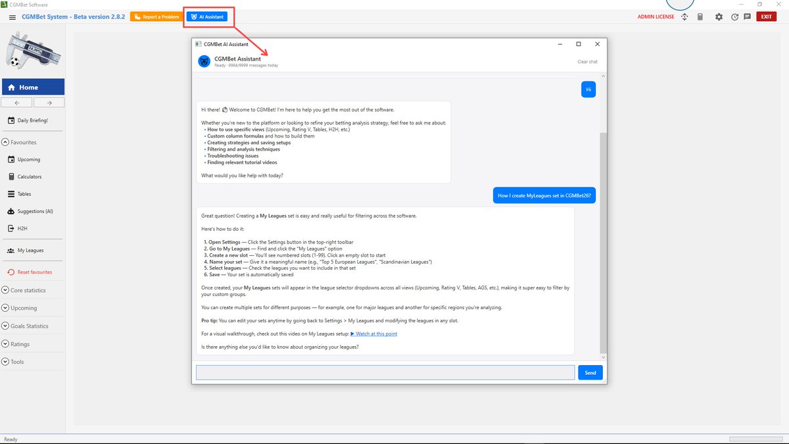The image size is (789, 444).
Task: Click the My Leagues people icon
Action: [x=11, y=251]
